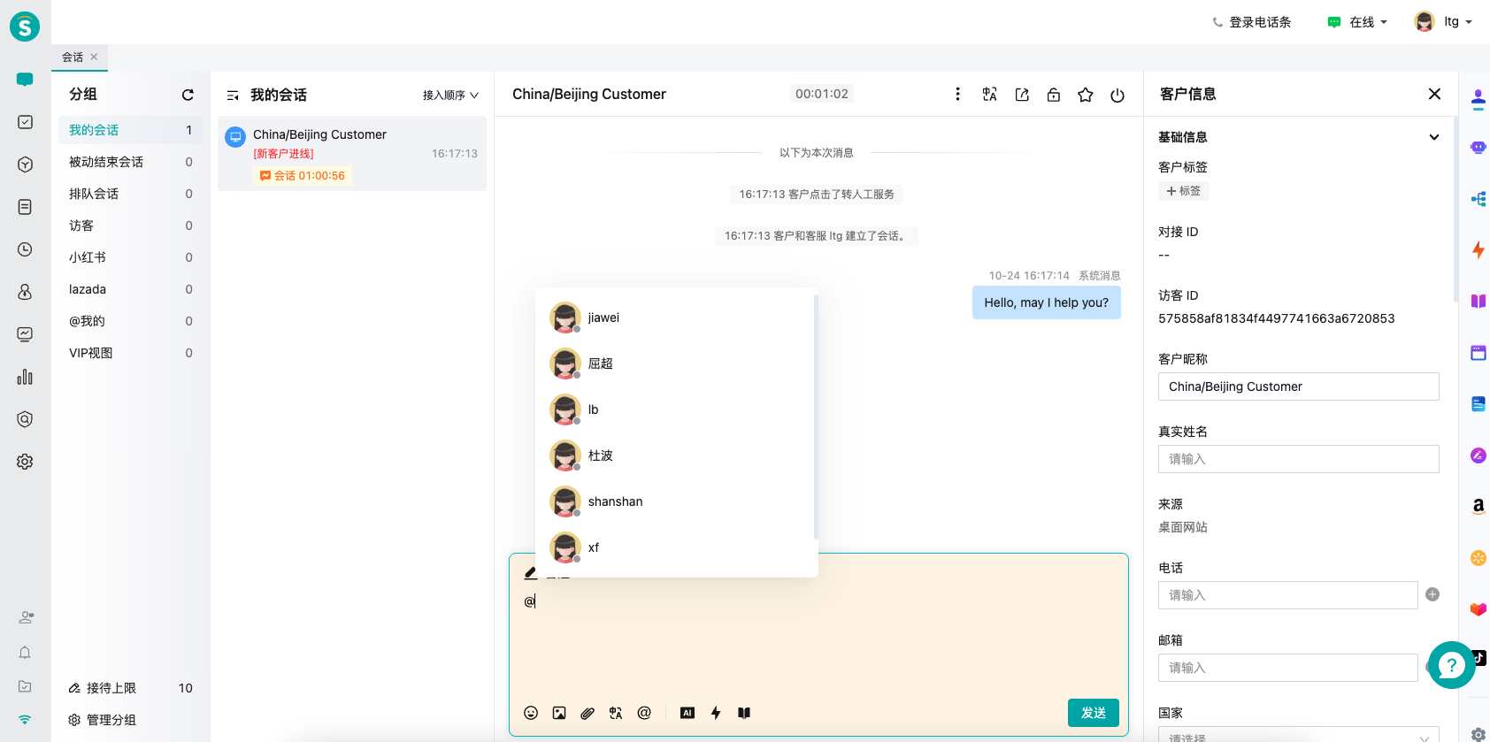
Task: Open the 接入顺序 sort dropdown
Action: pos(450,95)
